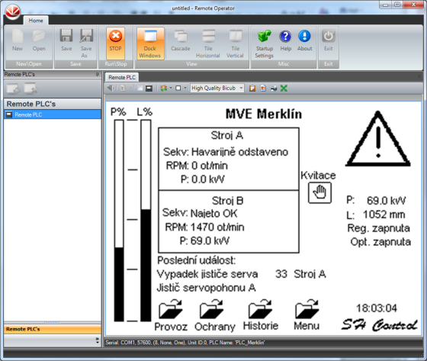The width and height of the screenshot is (427, 361).
Task: Toggle the Dock Windows button
Action: click(150, 43)
